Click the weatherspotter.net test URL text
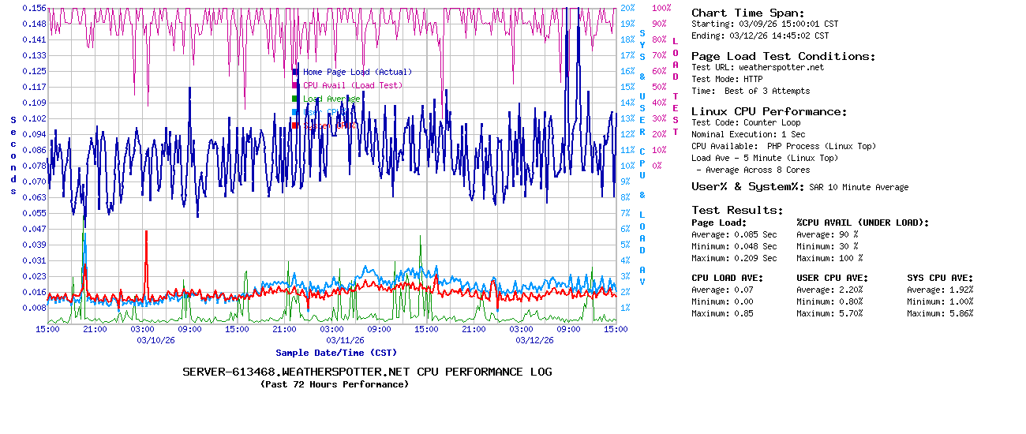Screen dimensions: 1026x434 pyautogui.click(x=781, y=68)
